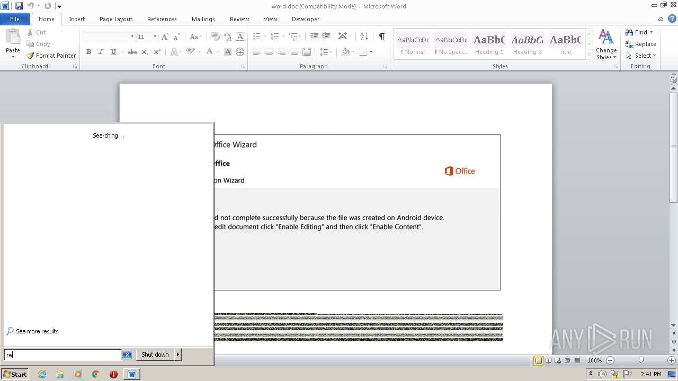Align text left
678x381 pixels.
coord(257,52)
